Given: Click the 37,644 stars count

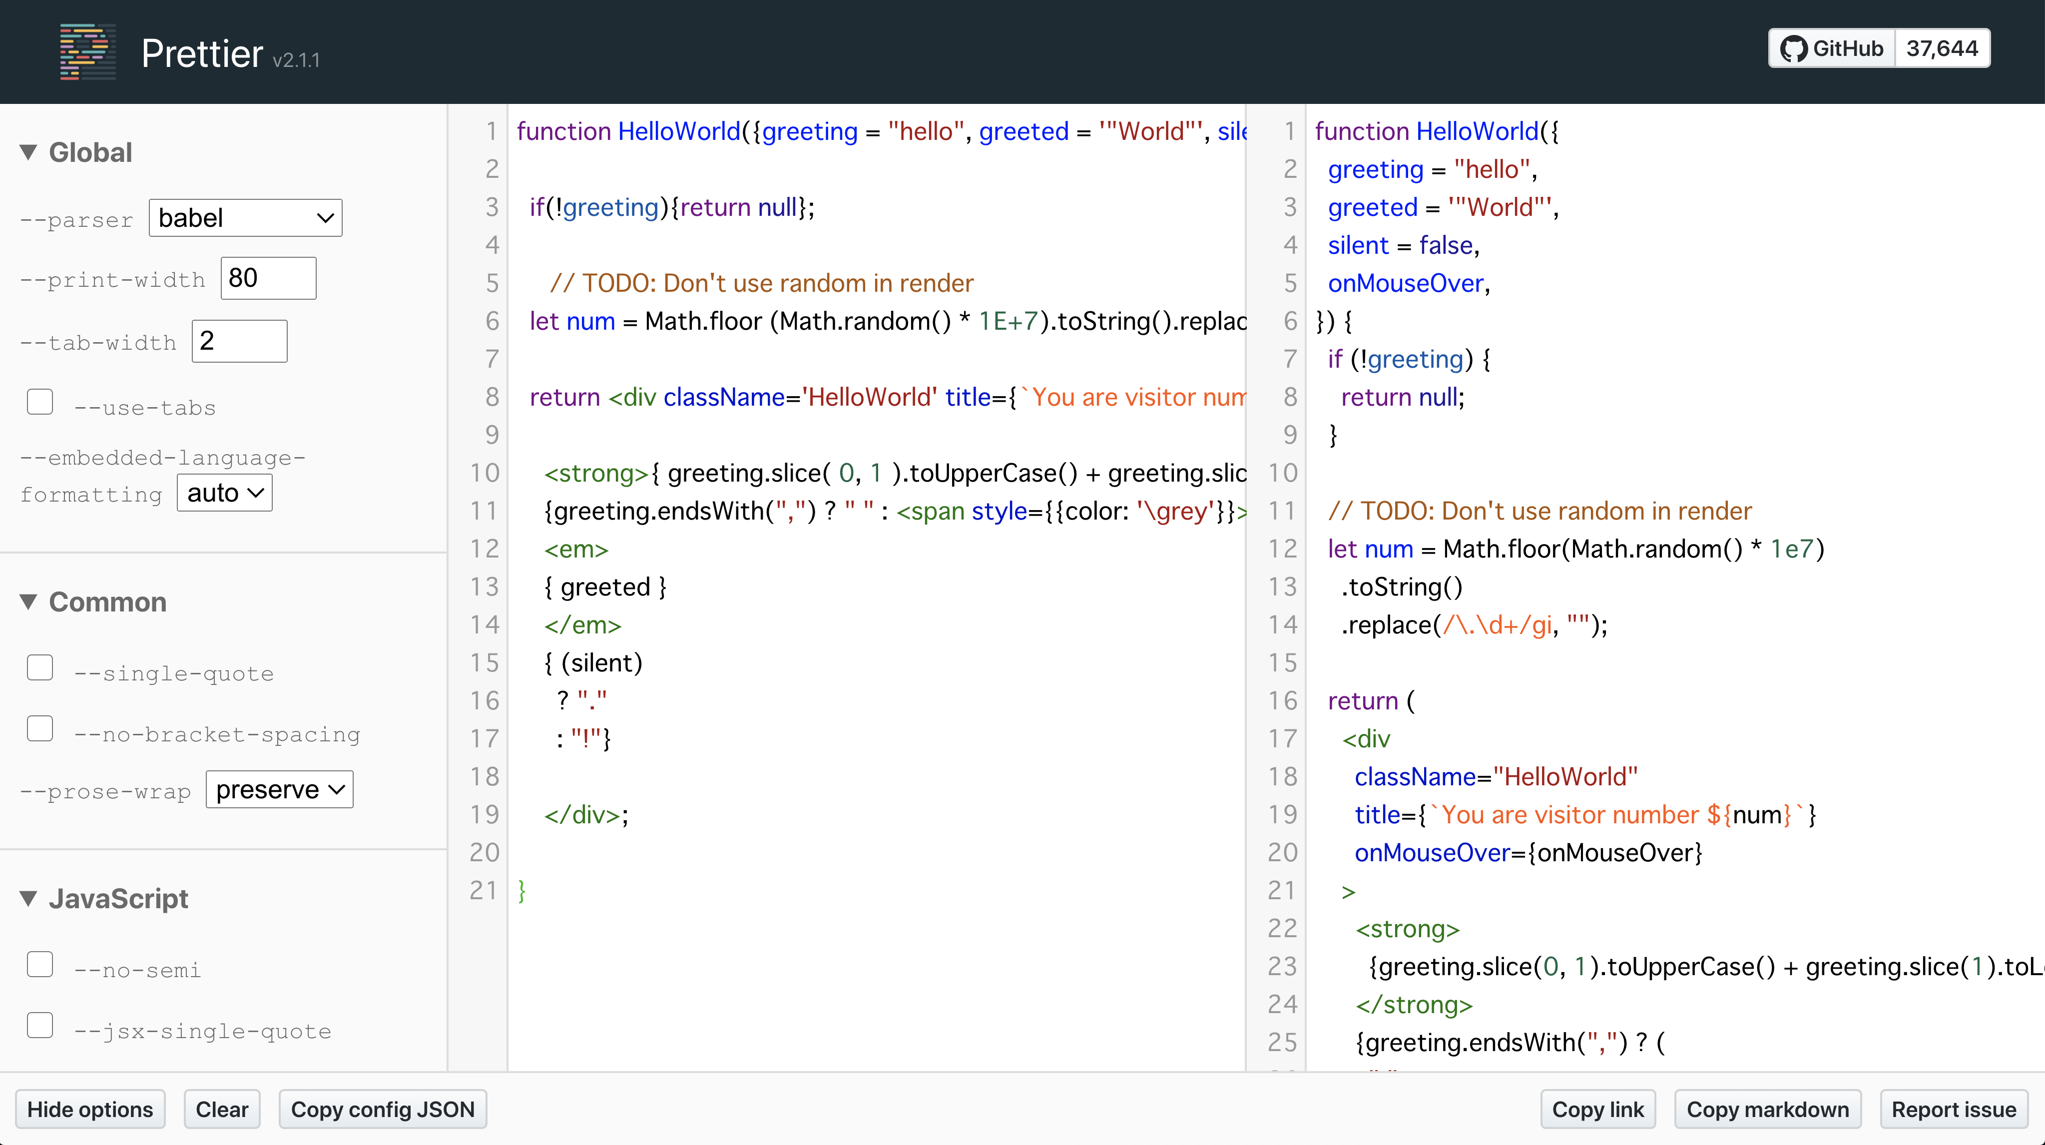Looking at the screenshot, I should (1943, 49).
